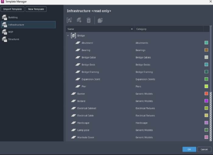Click the Bridge Framing layer icon
Viewport: 213px width, 155px height.
(x=78, y=72)
